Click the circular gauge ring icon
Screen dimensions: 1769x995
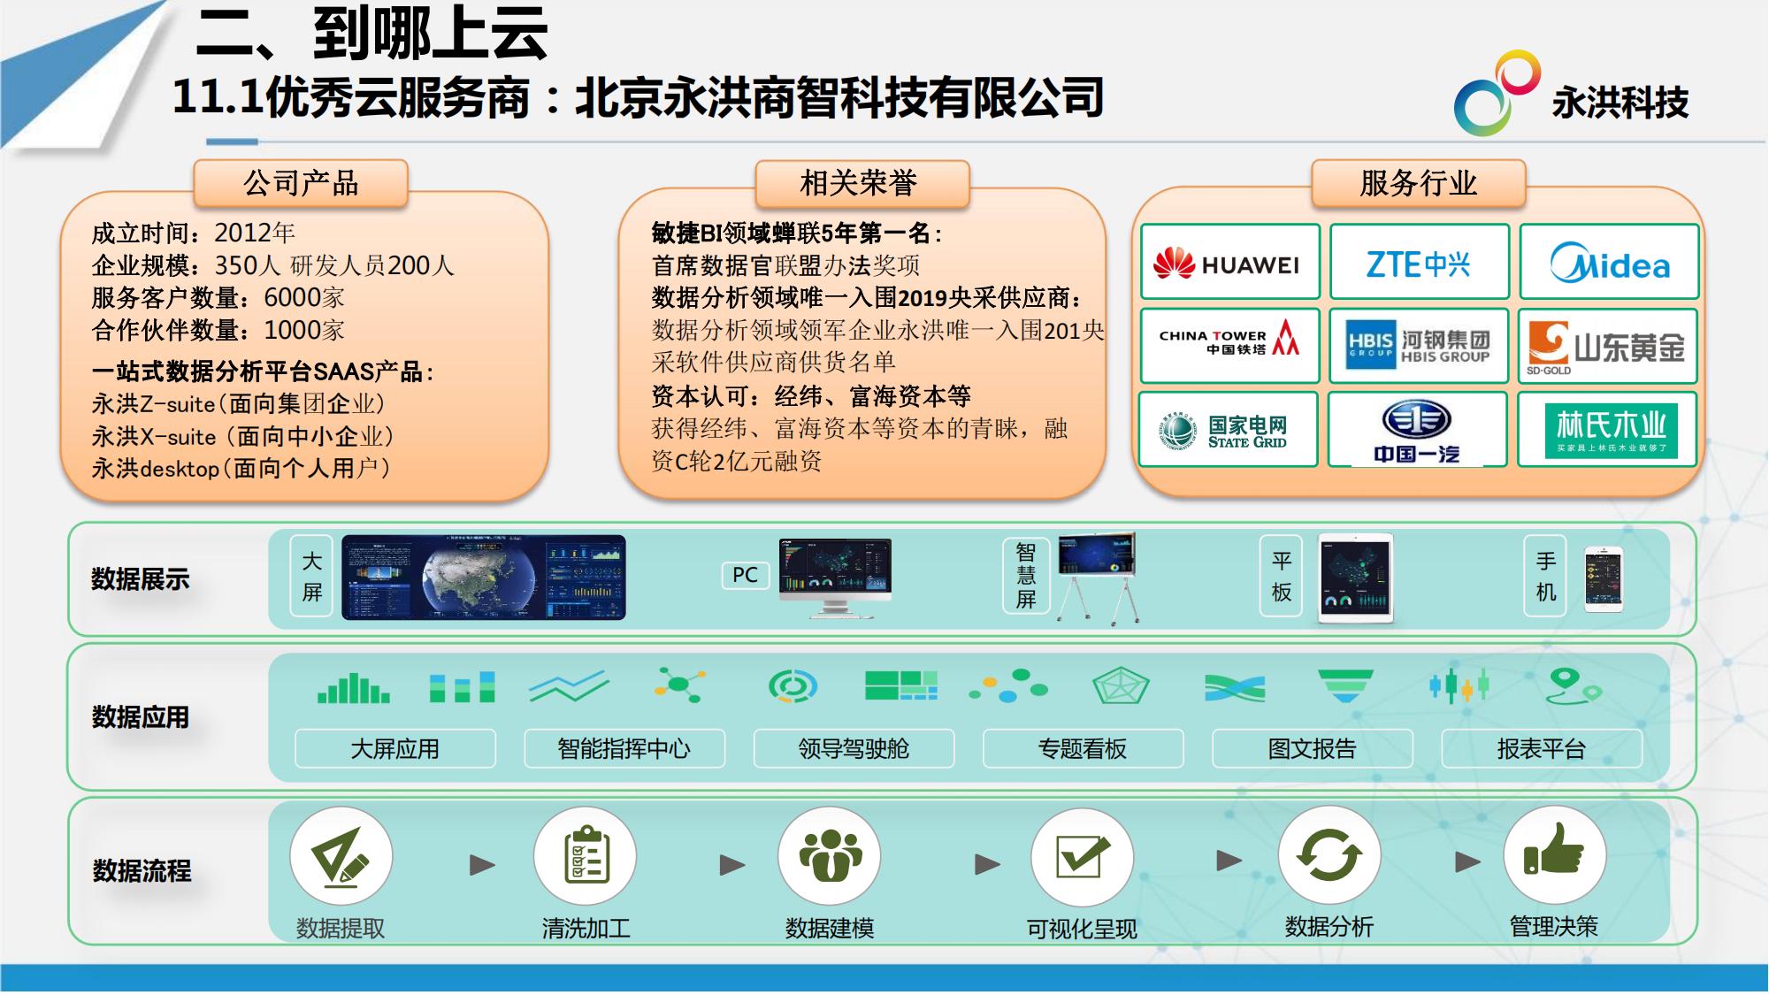point(793,686)
